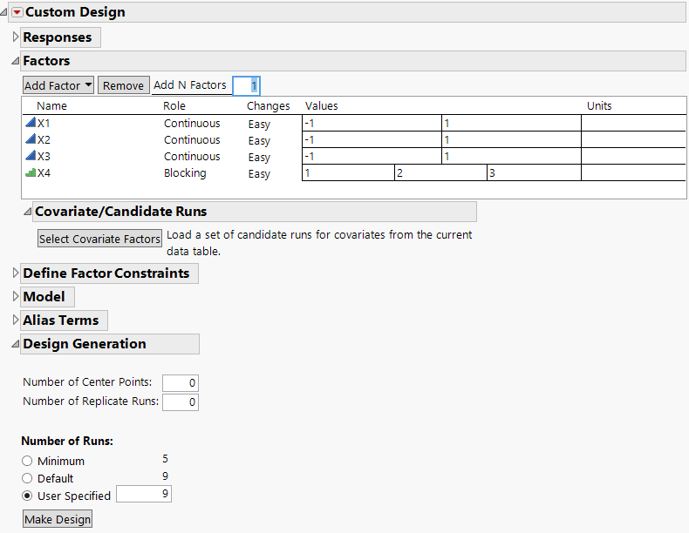Viewport: 689px width, 533px height.
Task: Open the Add Factor dropdown
Action: [58, 85]
